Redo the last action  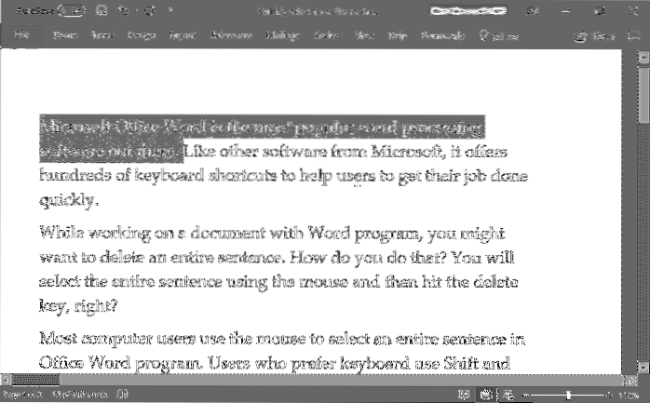[150, 10]
